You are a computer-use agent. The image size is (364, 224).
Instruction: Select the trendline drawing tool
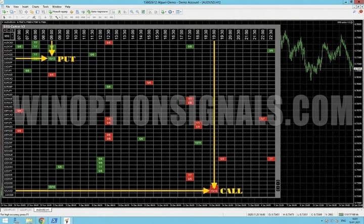click(x=28, y=17)
